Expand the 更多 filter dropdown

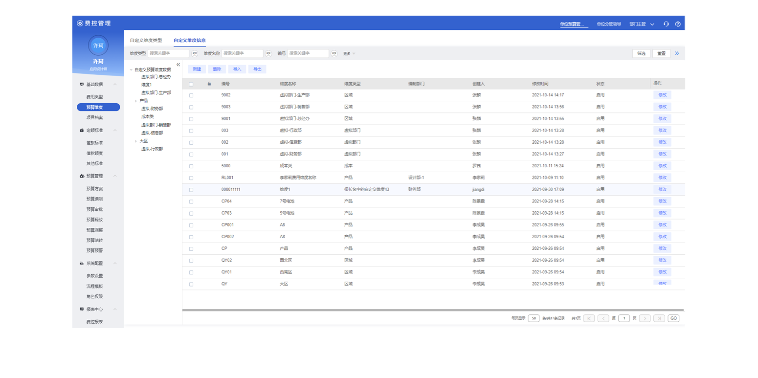click(349, 54)
